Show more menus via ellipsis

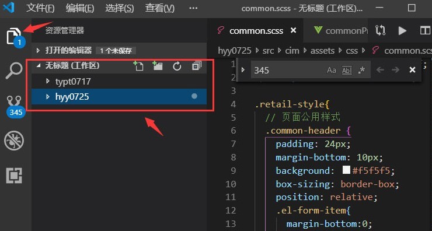tap(193, 8)
